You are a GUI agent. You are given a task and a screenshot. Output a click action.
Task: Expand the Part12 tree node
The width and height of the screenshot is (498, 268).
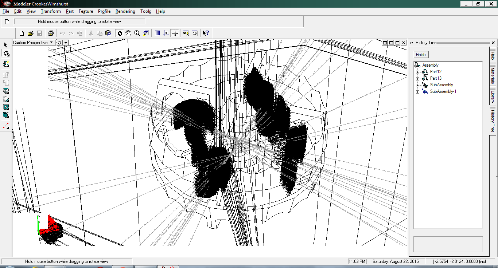[x=417, y=72]
